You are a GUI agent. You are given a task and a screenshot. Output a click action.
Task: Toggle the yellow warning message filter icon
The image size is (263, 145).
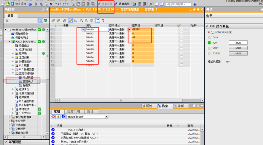click(x=58, y=117)
